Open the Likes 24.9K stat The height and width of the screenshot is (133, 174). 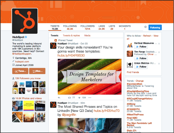102,27
